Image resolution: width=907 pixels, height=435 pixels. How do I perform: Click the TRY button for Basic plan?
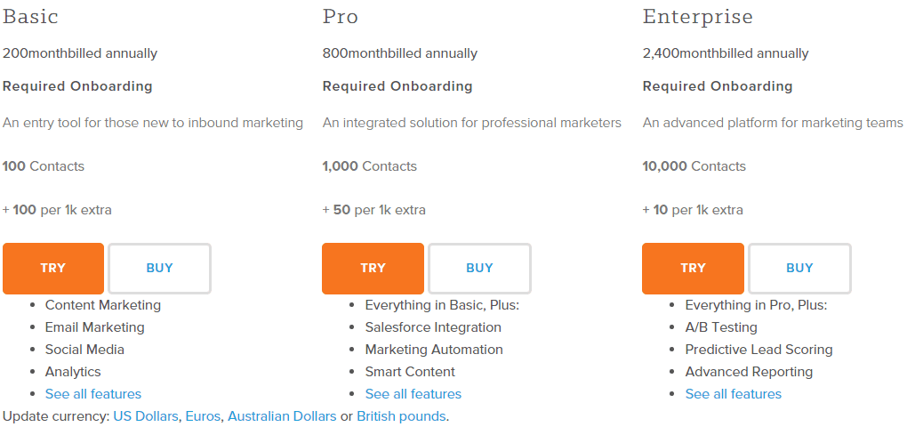coord(53,268)
